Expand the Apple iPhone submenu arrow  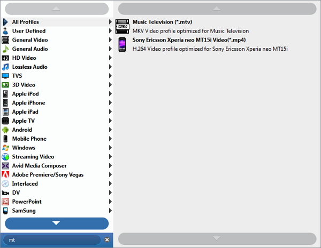110,103
